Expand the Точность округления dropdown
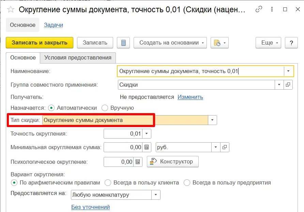 (x=147, y=134)
